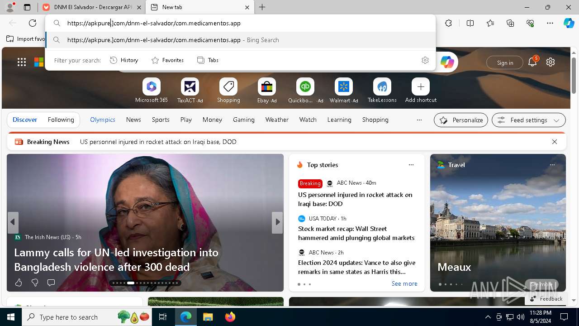Click Add shortcut plus tile
Viewport: 579px width, 326px height.
[x=421, y=91]
